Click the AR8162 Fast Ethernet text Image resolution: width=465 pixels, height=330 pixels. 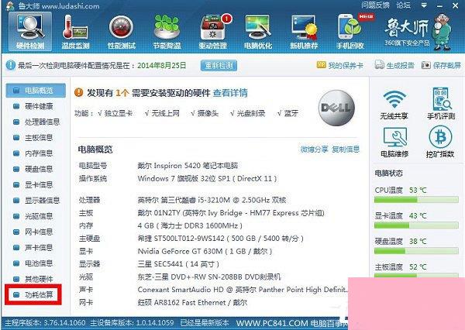pyautogui.click(x=192, y=302)
